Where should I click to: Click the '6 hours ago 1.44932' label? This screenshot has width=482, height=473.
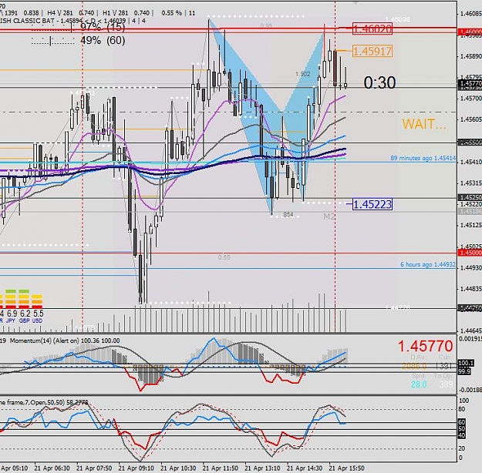tap(428, 264)
